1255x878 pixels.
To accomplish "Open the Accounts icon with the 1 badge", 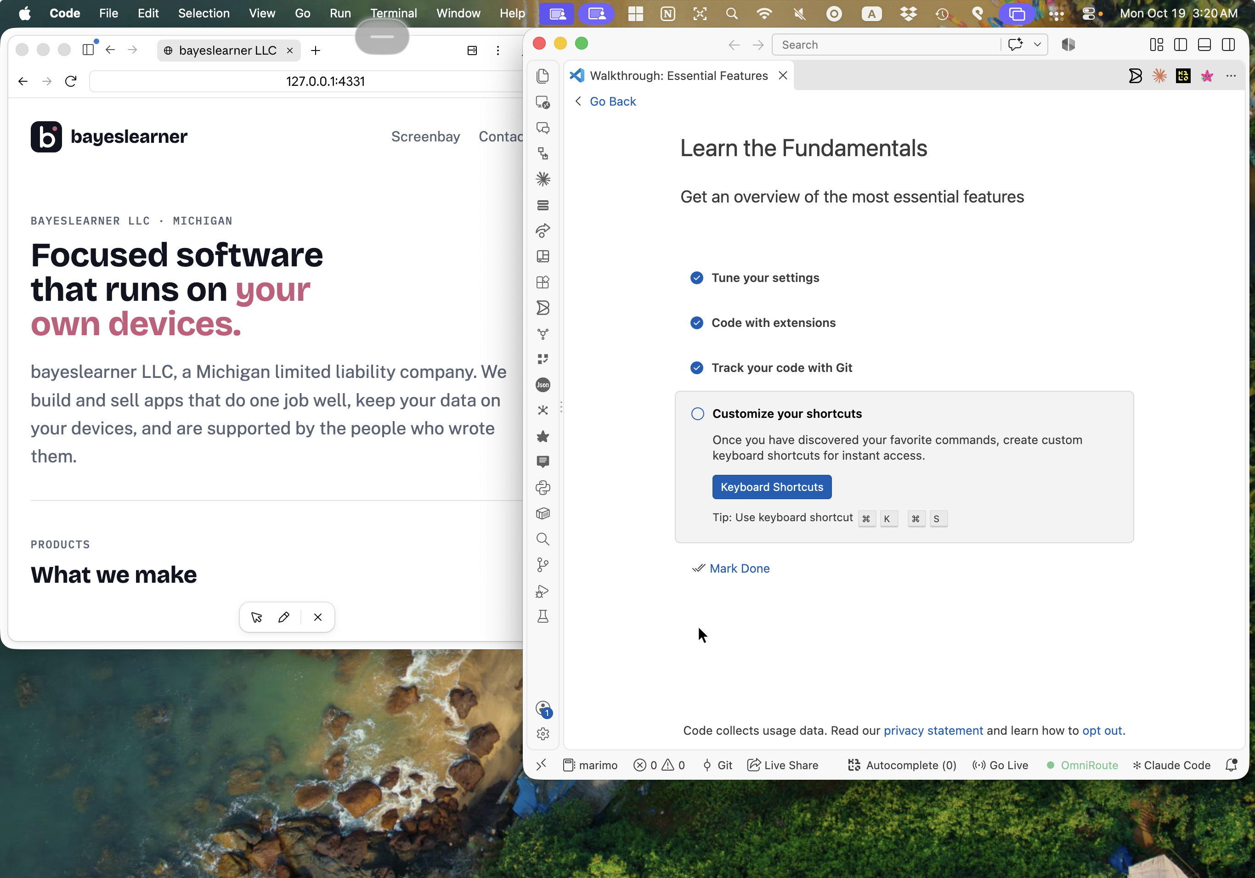I will coord(543,709).
